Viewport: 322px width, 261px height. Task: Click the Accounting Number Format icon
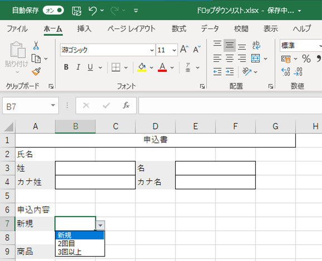(286, 59)
